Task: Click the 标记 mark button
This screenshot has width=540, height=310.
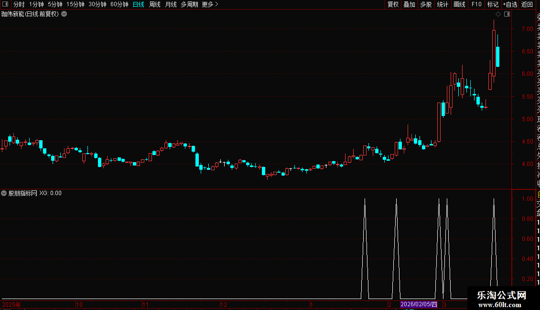Action: (493, 4)
